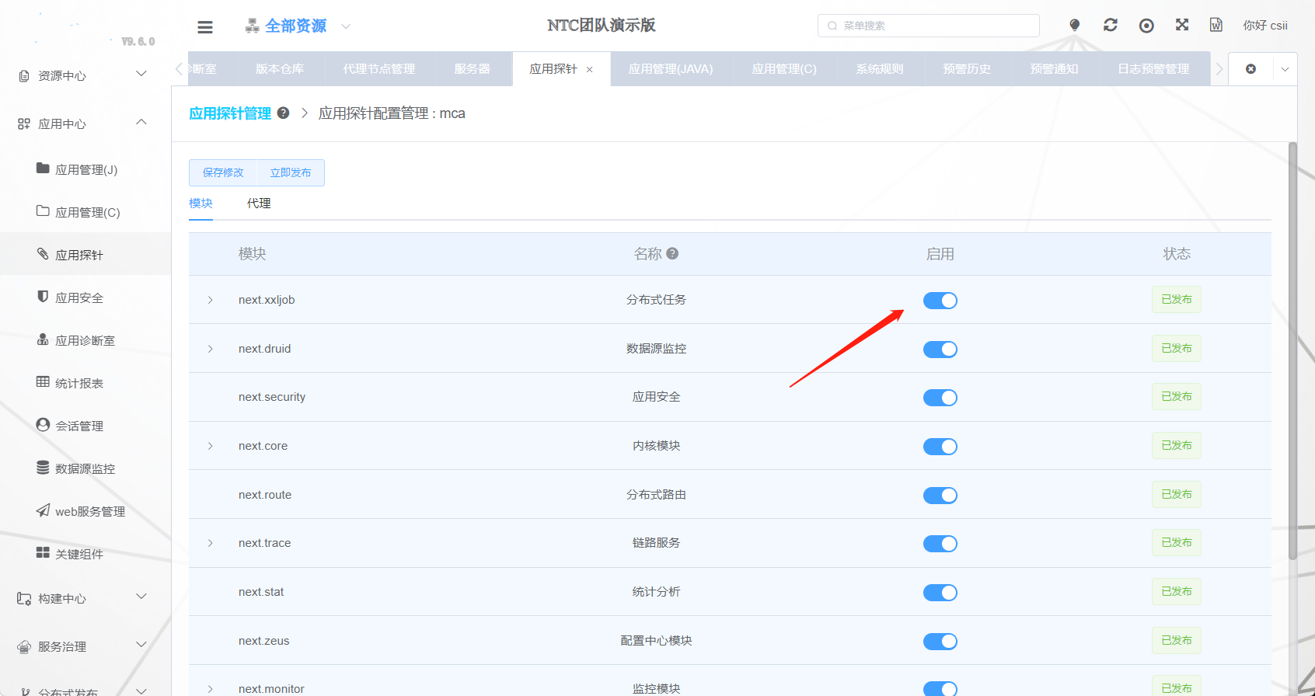The height and width of the screenshot is (696, 1315).
Task: Click the 立即发布 button
Action: 291,172
